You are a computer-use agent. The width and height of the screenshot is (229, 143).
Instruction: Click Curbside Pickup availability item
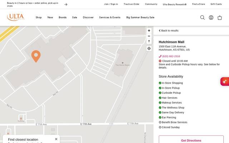(x=170, y=93)
